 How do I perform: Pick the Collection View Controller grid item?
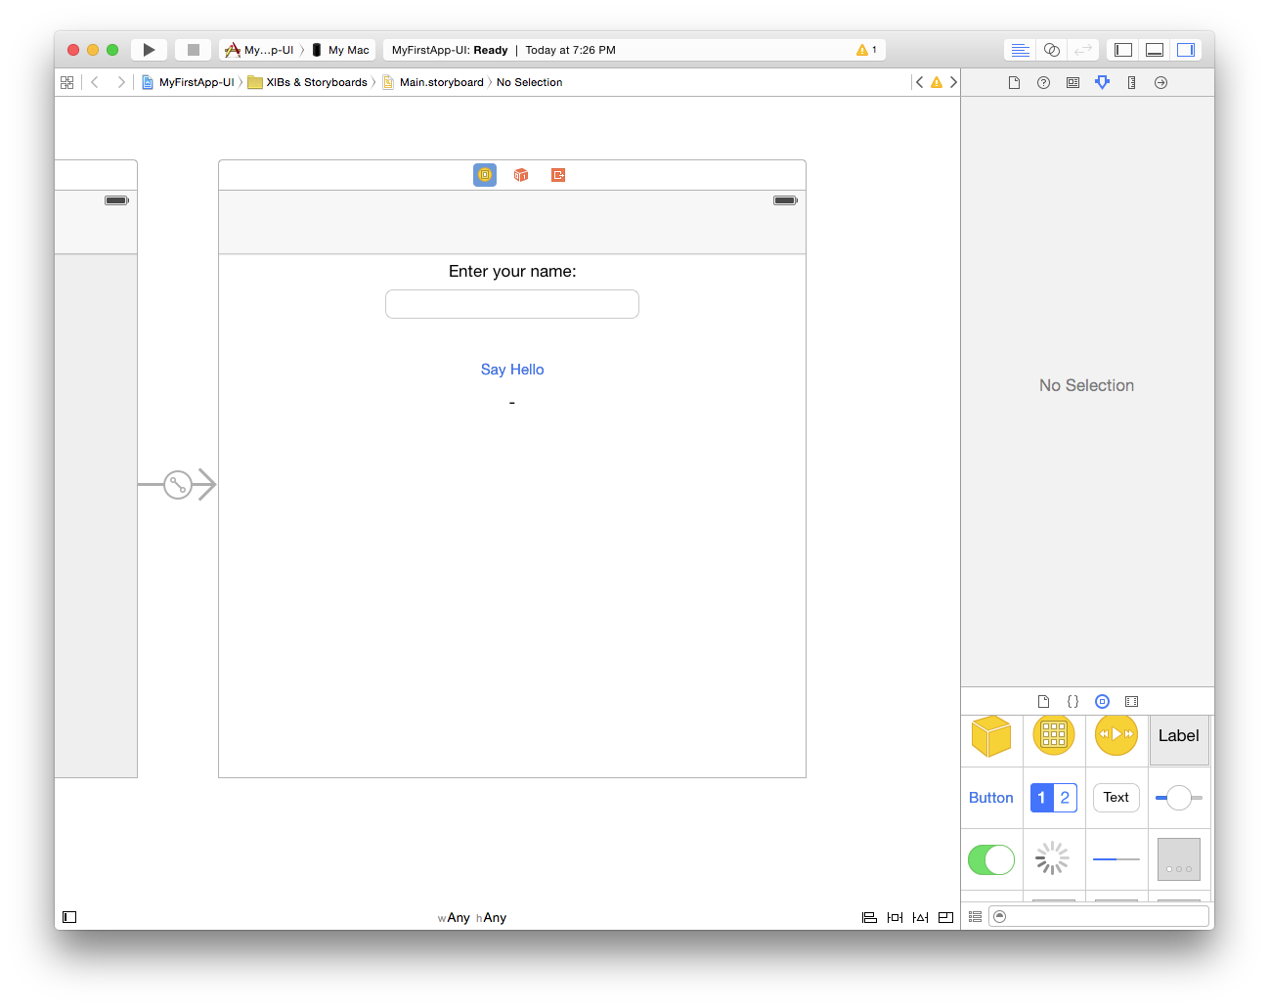pos(1054,734)
